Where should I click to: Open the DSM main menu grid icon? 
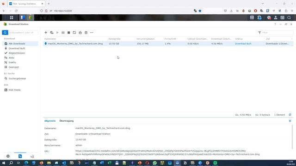pyautogui.click(x=12, y=18)
